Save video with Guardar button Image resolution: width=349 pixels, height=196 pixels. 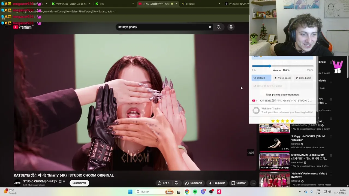pos(239,183)
